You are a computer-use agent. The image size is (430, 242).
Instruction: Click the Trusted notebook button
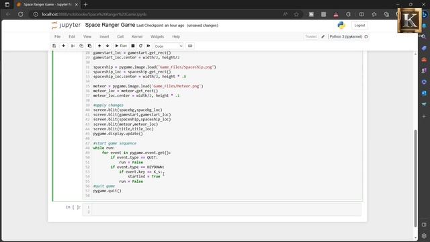coord(310,36)
